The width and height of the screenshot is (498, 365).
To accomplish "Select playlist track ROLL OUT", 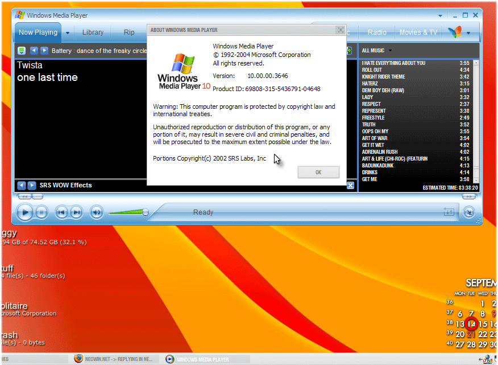I will (x=416, y=70).
